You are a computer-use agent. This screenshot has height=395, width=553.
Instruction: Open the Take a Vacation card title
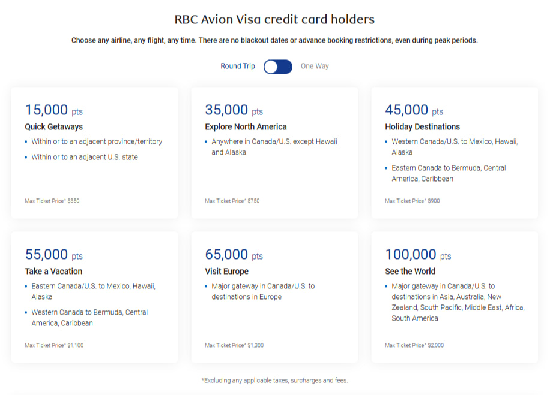point(53,272)
